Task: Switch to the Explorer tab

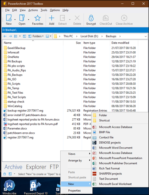Action: tap(36, 167)
